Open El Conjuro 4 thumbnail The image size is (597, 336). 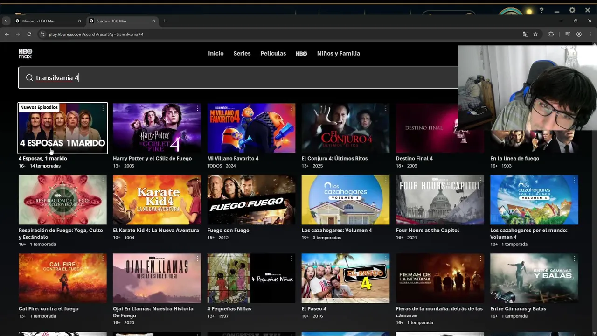[x=346, y=128]
